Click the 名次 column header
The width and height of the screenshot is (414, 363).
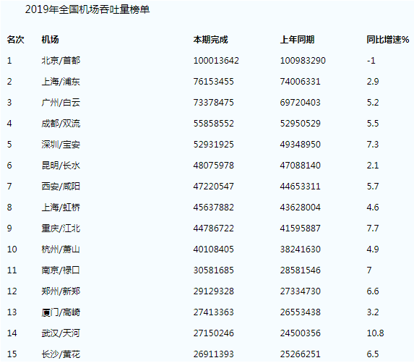click(x=15, y=40)
